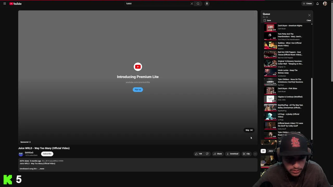
Task: Save the queue as playlist
Action: [267, 21]
